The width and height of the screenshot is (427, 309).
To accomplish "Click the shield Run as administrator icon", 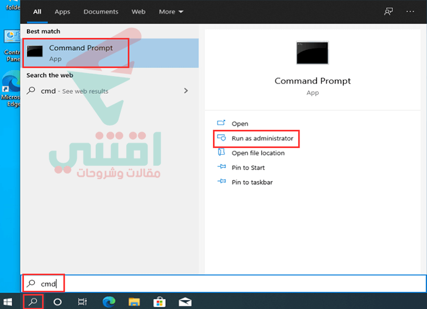I will (221, 138).
